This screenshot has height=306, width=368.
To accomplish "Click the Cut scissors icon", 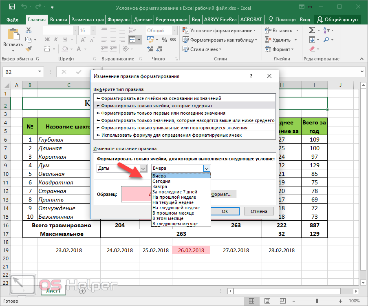I will coord(29,30).
